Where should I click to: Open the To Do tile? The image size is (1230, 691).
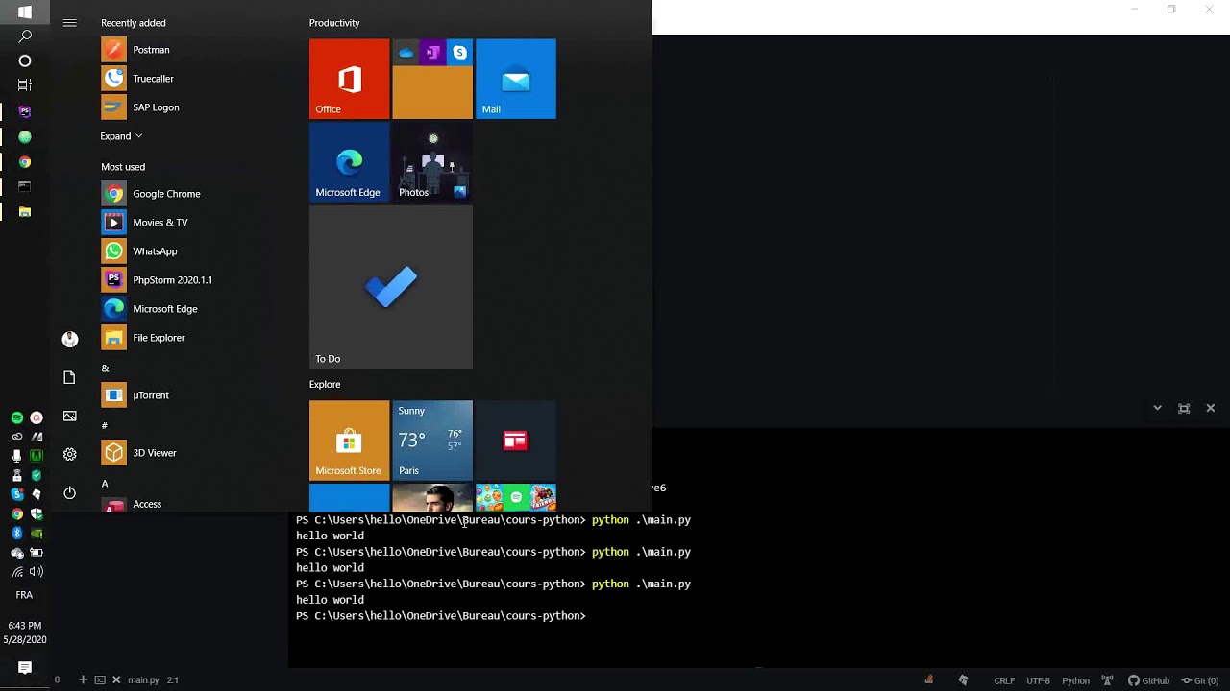tap(391, 287)
